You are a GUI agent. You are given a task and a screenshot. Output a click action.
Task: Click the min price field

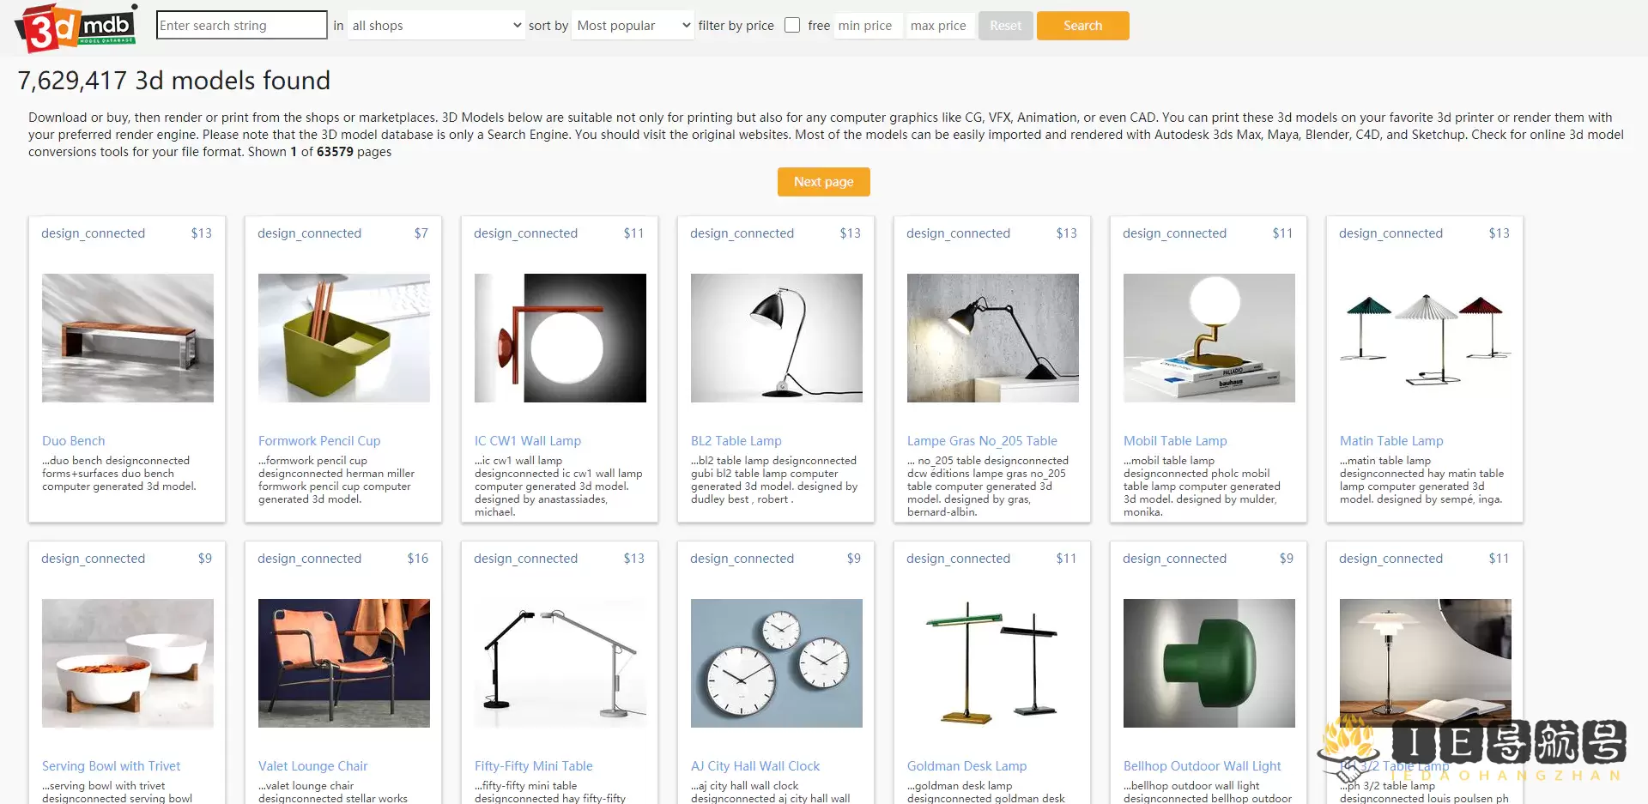pos(867,25)
